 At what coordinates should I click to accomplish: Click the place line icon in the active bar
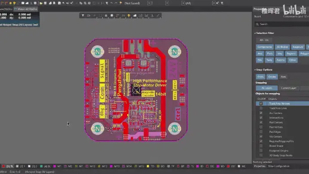(158, 15)
